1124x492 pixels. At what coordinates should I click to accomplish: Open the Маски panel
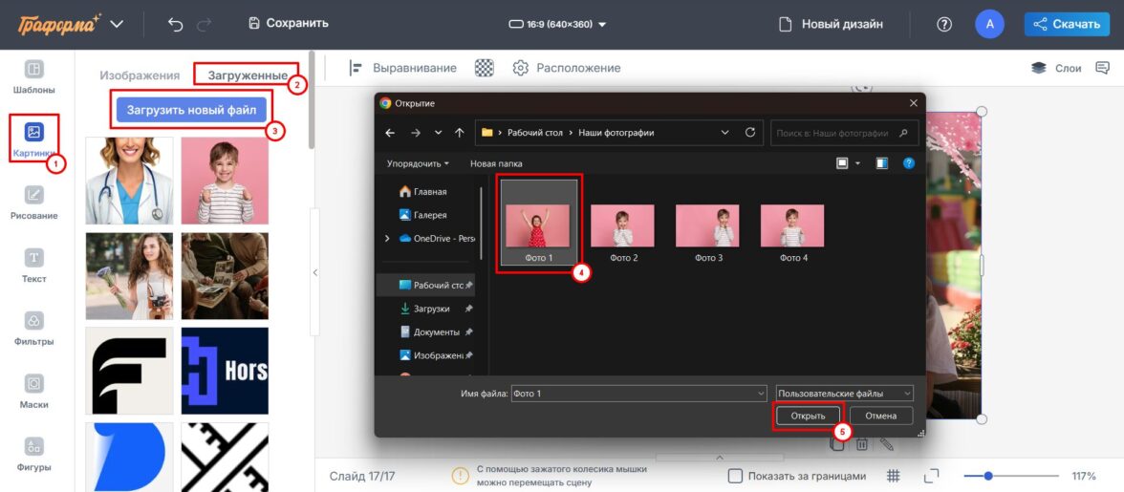34,391
